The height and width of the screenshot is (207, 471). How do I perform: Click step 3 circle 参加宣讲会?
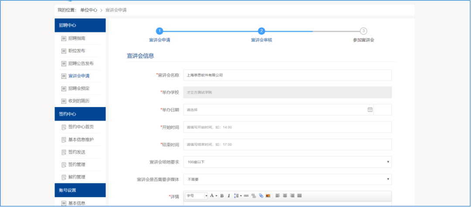(x=363, y=31)
